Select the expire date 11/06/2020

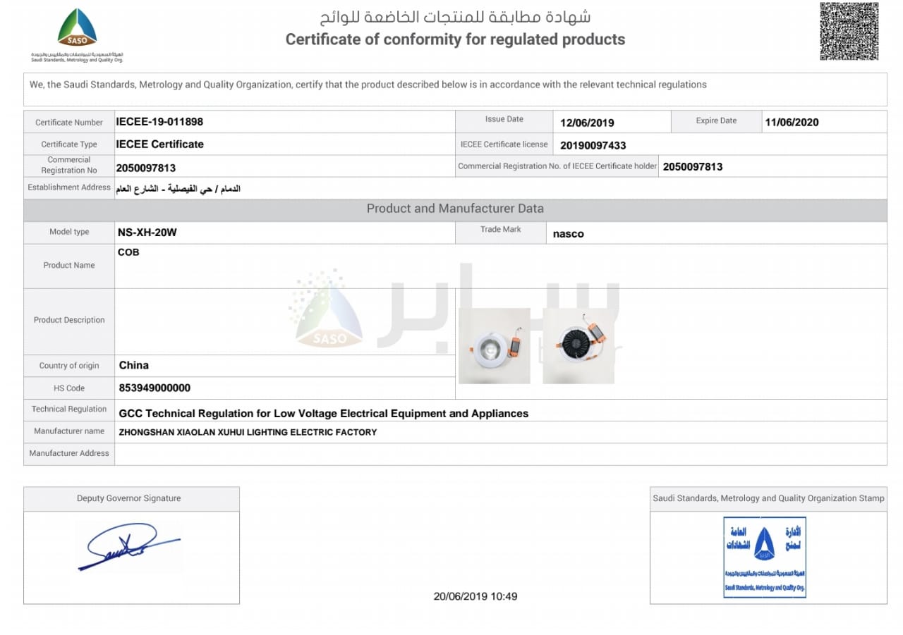click(792, 123)
